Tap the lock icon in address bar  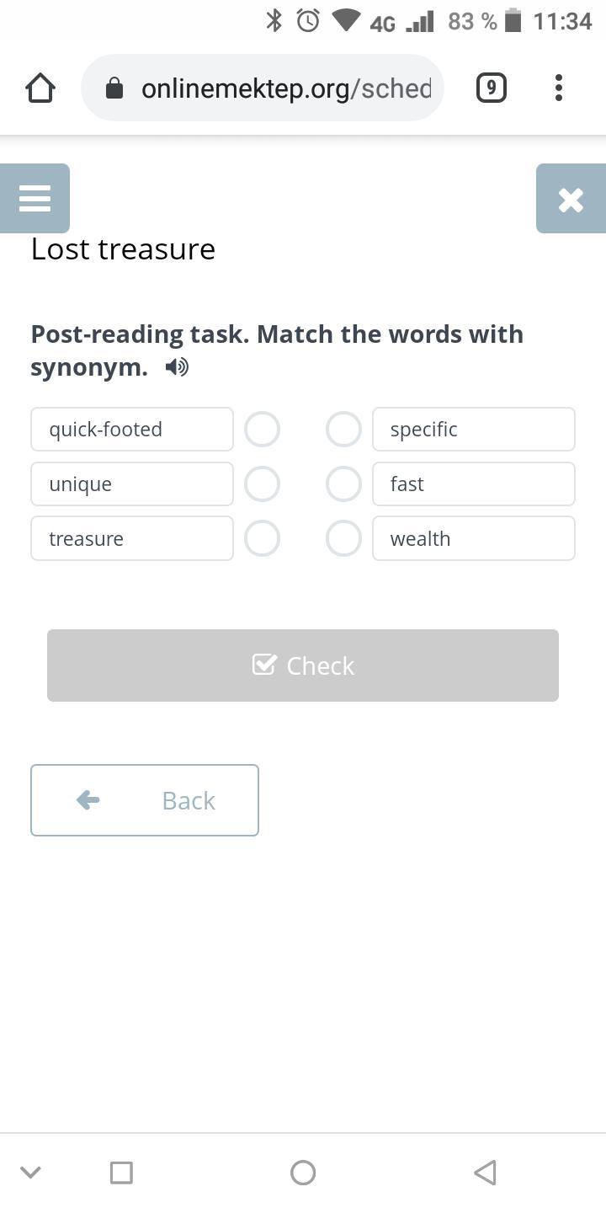(x=115, y=88)
